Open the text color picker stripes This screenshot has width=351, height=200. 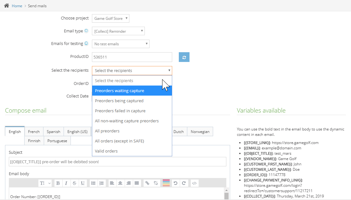(x=166, y=183)
